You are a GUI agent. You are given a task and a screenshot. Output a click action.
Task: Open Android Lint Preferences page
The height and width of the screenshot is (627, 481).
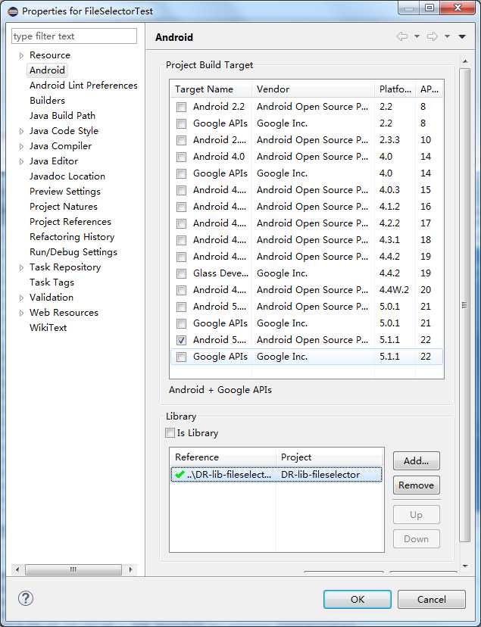coord(83,85)
